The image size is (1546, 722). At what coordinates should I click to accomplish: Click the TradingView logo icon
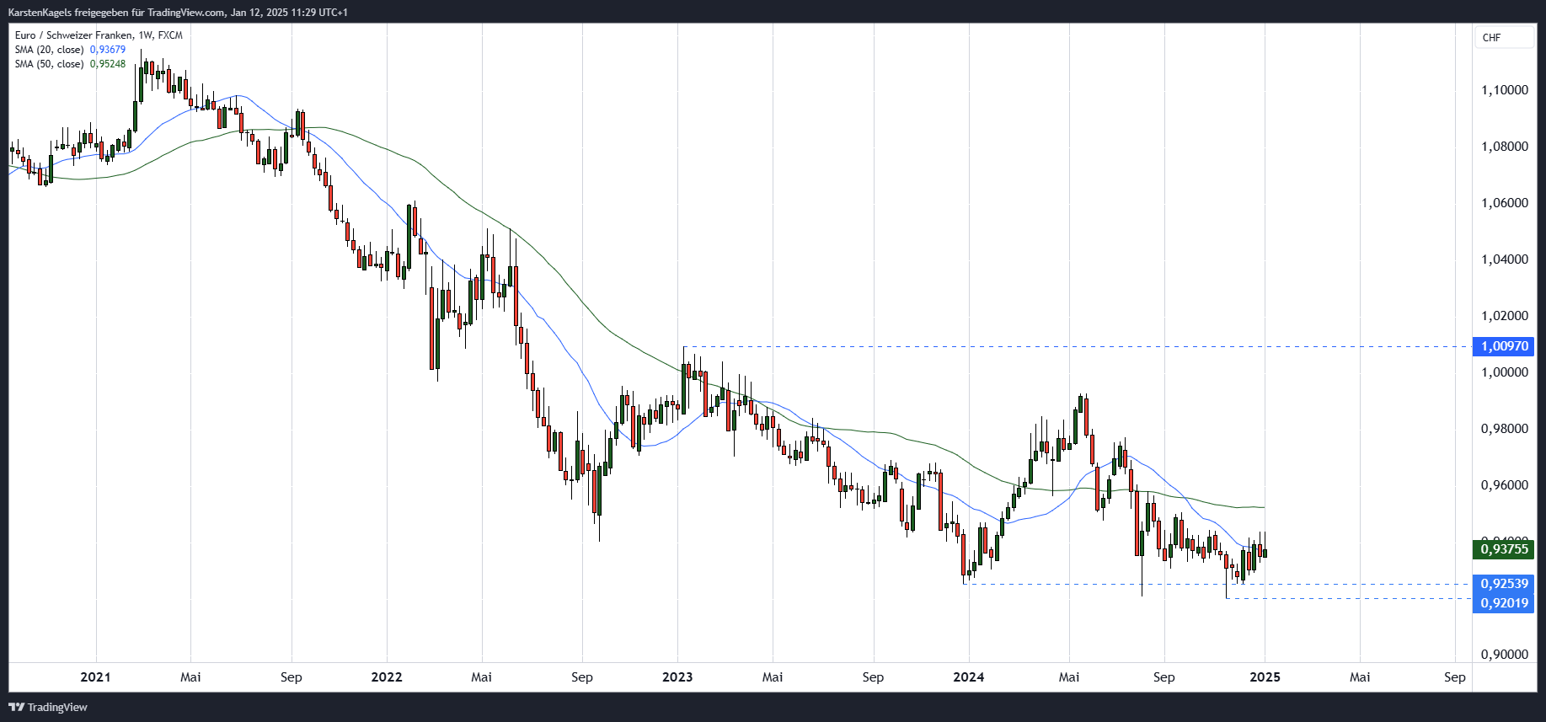16,707
